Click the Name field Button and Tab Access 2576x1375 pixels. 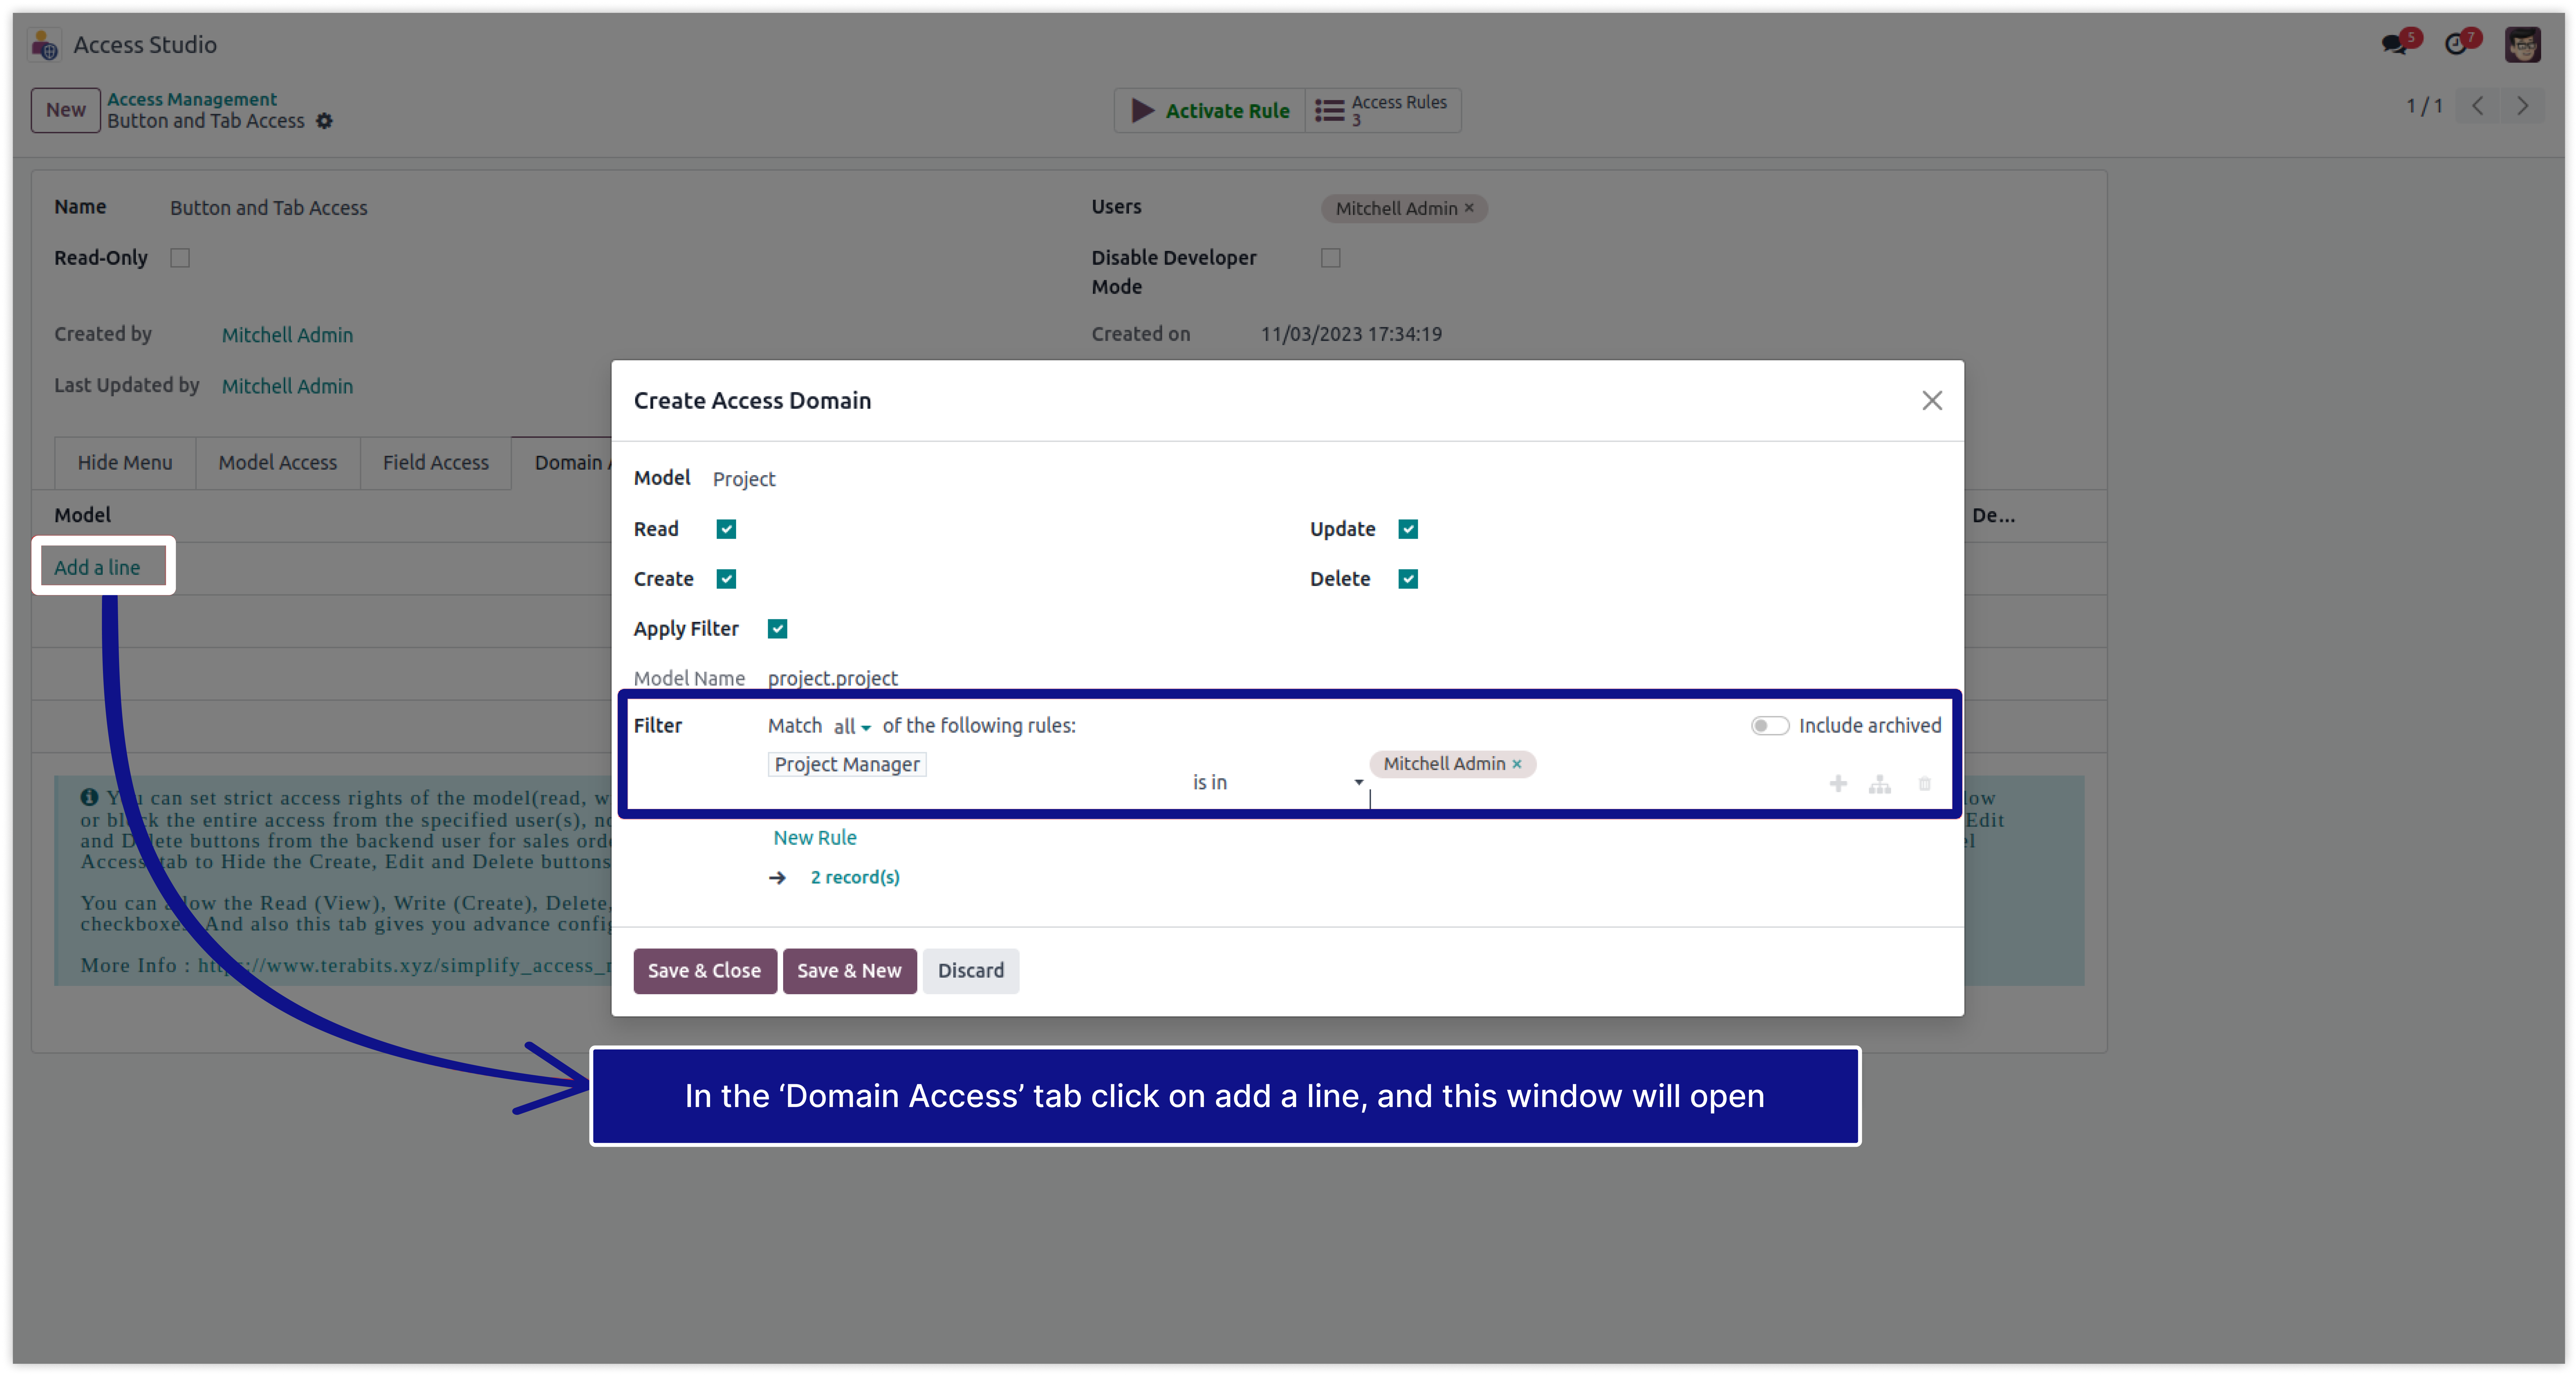269,208
